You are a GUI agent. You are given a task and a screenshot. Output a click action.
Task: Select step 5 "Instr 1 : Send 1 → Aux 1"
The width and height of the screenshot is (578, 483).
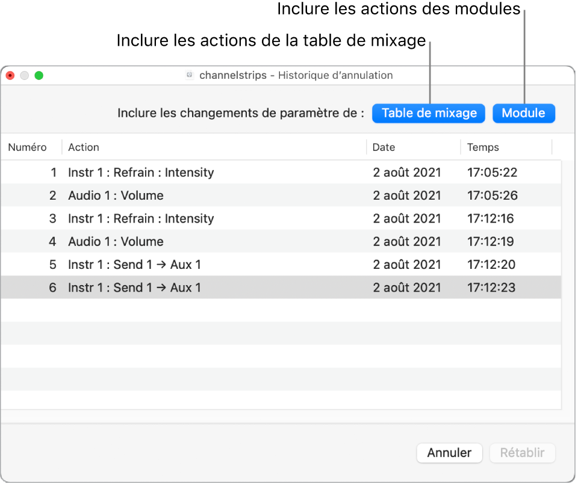click(181, 265)
